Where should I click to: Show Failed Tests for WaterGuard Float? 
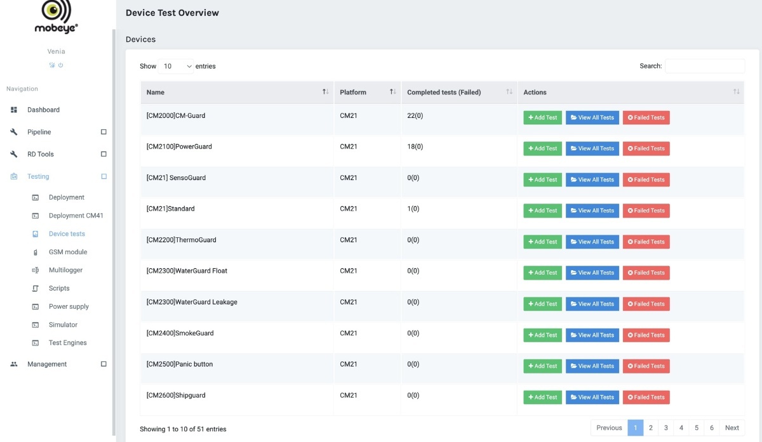tap(646, 273)
